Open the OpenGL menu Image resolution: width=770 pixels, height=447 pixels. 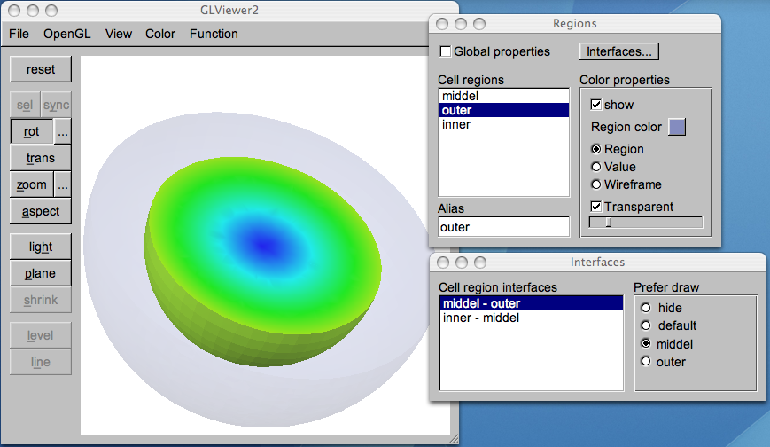pyautogui.click(x=66, y=34)
